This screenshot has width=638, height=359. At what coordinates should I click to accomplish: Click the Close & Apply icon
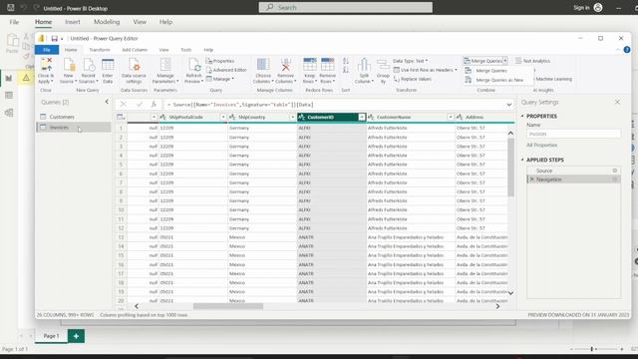tap(47, 65)
